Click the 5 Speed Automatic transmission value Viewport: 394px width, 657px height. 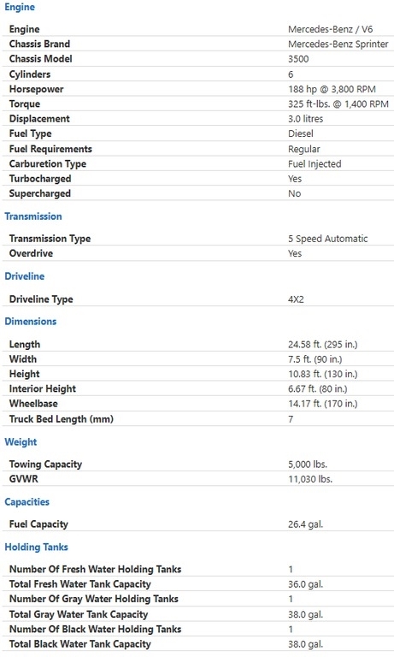pos(328,239)
